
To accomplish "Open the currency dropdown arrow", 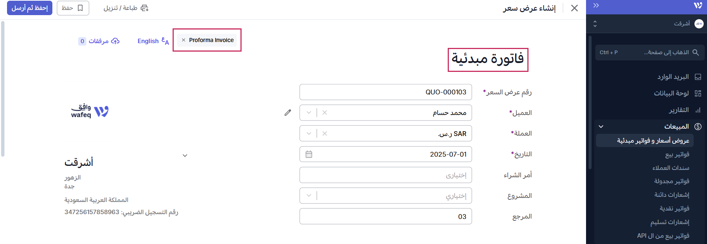I will pyautogui.click(x=309, y=133).
